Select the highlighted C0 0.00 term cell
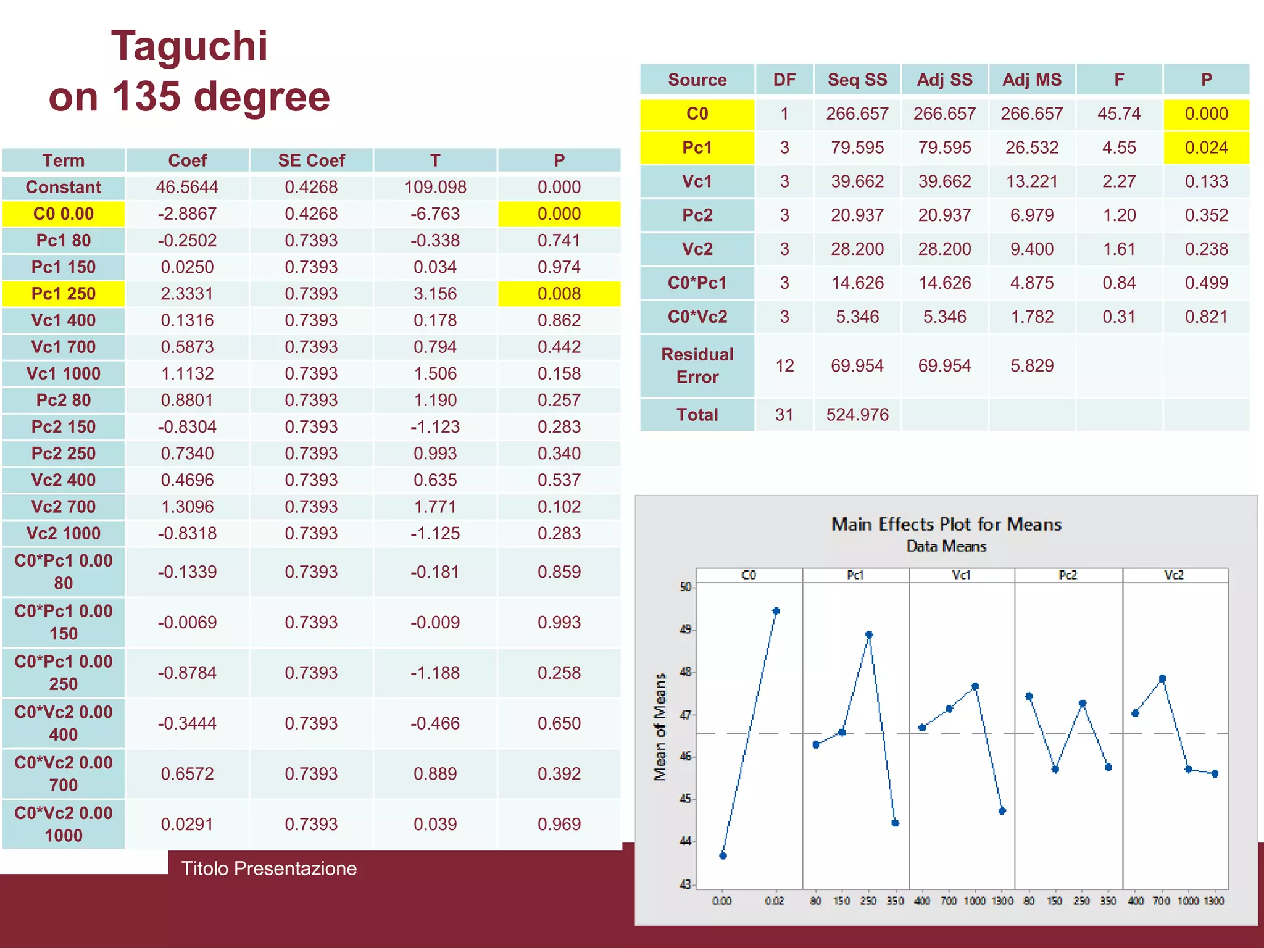The image size is (1264, 948). [64, 214]
